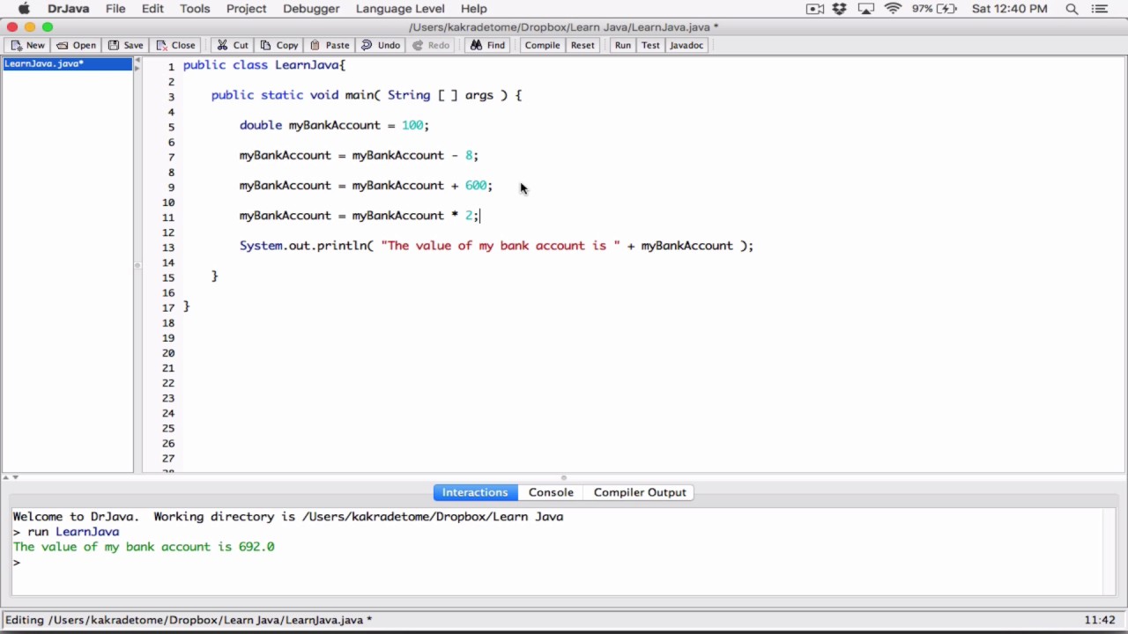Open the Wi-Fi status menu
Viewport: 1128px width, 634px height.
coord(894,9)
